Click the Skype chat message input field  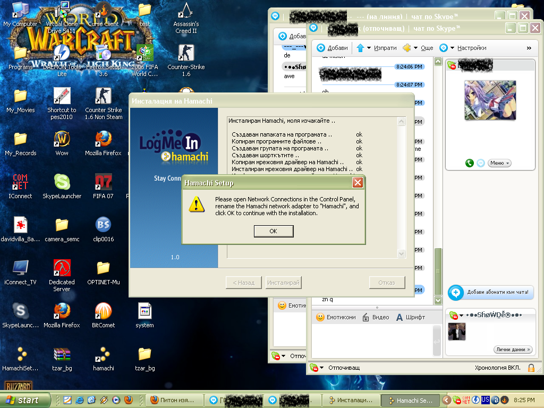tap(372, 341)
